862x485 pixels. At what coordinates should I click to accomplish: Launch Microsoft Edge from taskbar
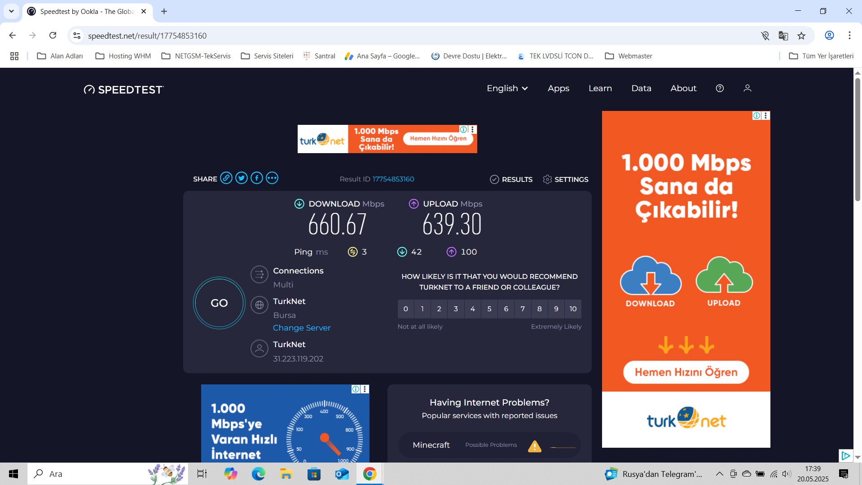click(258, 474)
